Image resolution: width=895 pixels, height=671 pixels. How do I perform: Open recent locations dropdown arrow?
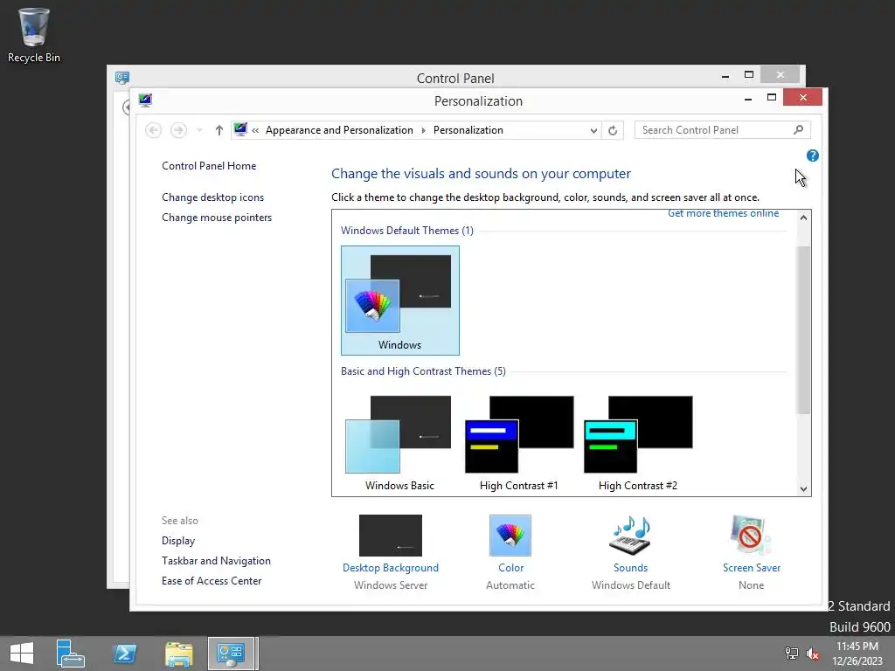(x=199, y=130)
